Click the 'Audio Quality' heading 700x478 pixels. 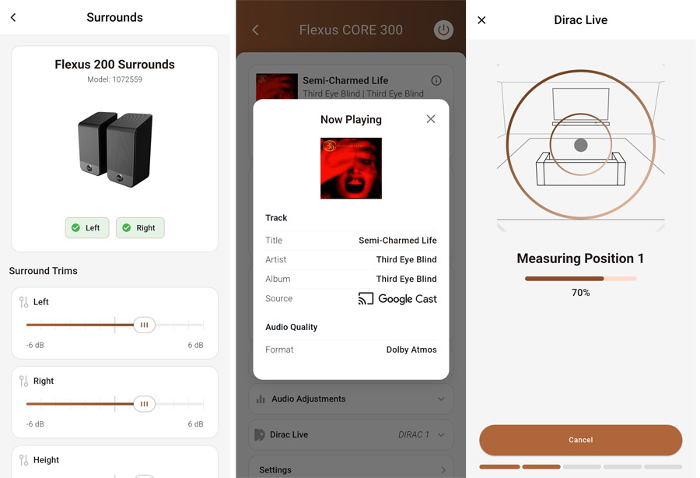291,327
